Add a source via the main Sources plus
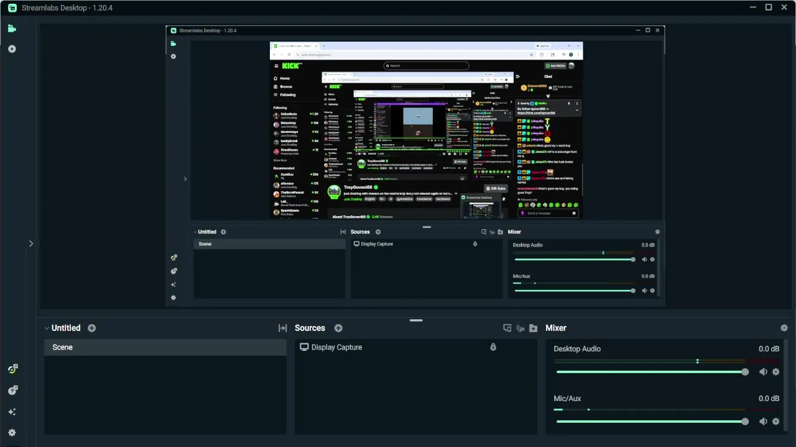 (338, 328)
